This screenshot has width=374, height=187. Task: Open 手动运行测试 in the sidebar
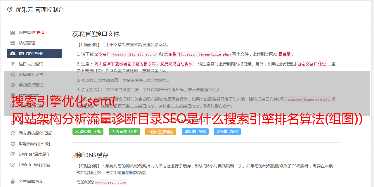tap(31, 85)
